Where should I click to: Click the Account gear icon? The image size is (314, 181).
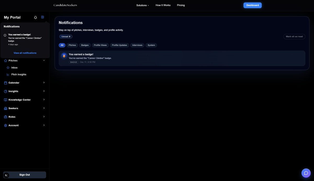pyautogui.click(x=5, y=126)
